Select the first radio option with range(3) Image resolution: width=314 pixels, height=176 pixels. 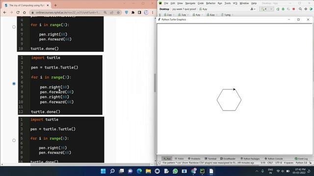coord(14,27)
